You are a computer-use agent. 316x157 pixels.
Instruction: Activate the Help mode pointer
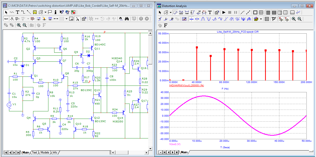pyautogui.click(x=62, y=12)
